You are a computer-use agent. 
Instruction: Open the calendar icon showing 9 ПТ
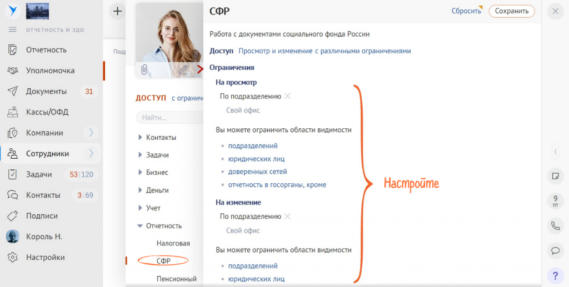555,201
